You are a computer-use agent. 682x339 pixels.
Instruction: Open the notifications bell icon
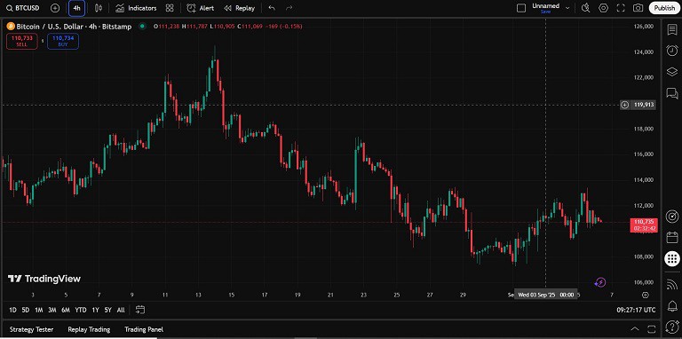(672, 305)
